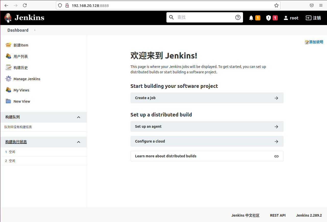
Task: Reload the page with refresh icon
Action: (x=25, y=5)
